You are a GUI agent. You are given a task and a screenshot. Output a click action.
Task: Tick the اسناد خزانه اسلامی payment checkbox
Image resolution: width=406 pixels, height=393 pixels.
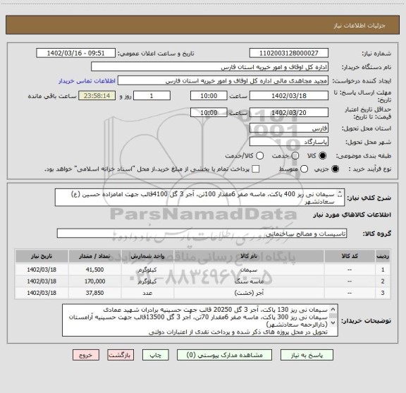click(x=256, y=169)
